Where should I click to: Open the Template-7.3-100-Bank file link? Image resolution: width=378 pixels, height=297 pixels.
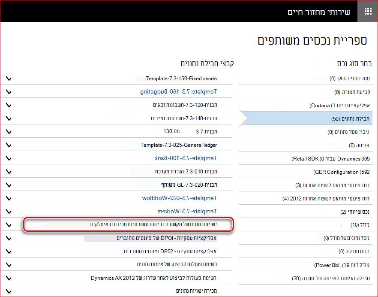186,158
